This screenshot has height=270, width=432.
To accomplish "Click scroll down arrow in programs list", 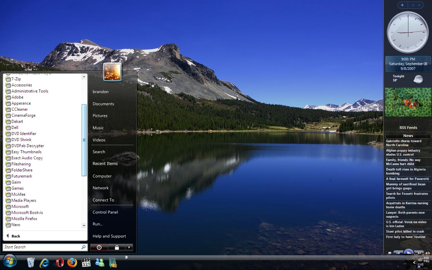I will click(84, 225).
